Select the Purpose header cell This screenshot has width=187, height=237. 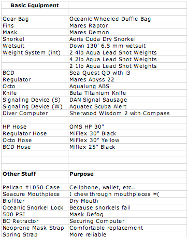click(x=127, y=174)
